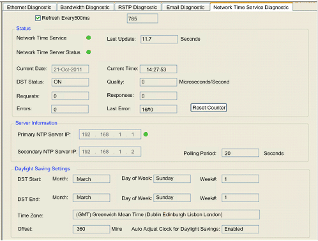This screenshot has width=318, height=241.
Task: Select the RSTP Diagnostic tab
Action: pyautogui.click(x=138, y=7)
